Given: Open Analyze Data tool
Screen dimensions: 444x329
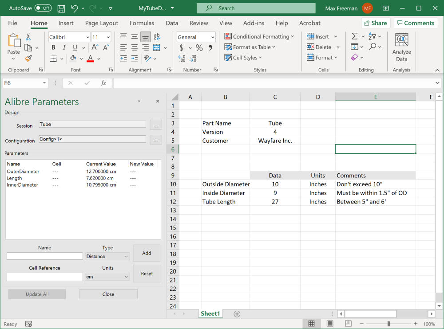Looking at the screenshot, I should pos(401,47).
